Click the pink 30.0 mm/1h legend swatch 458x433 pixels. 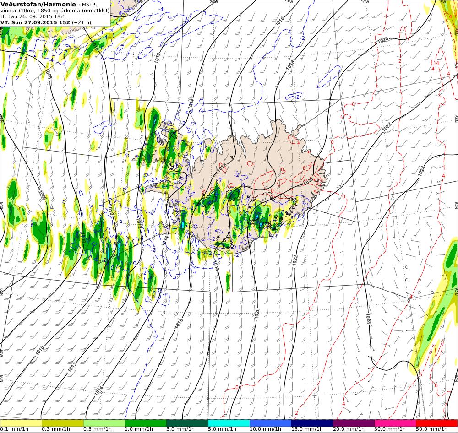coord(395,423)
